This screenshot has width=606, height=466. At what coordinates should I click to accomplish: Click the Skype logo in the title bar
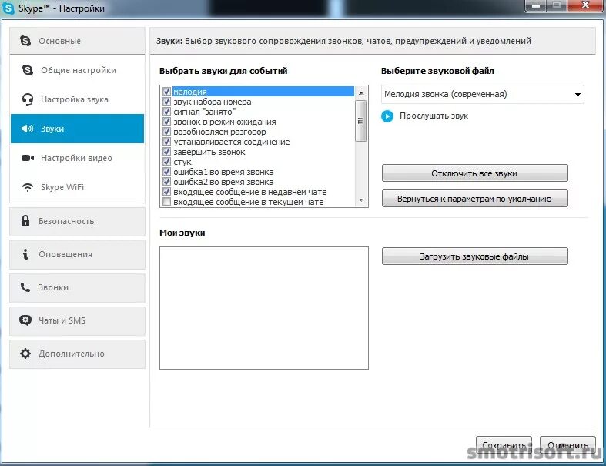(x=8, y=8)
